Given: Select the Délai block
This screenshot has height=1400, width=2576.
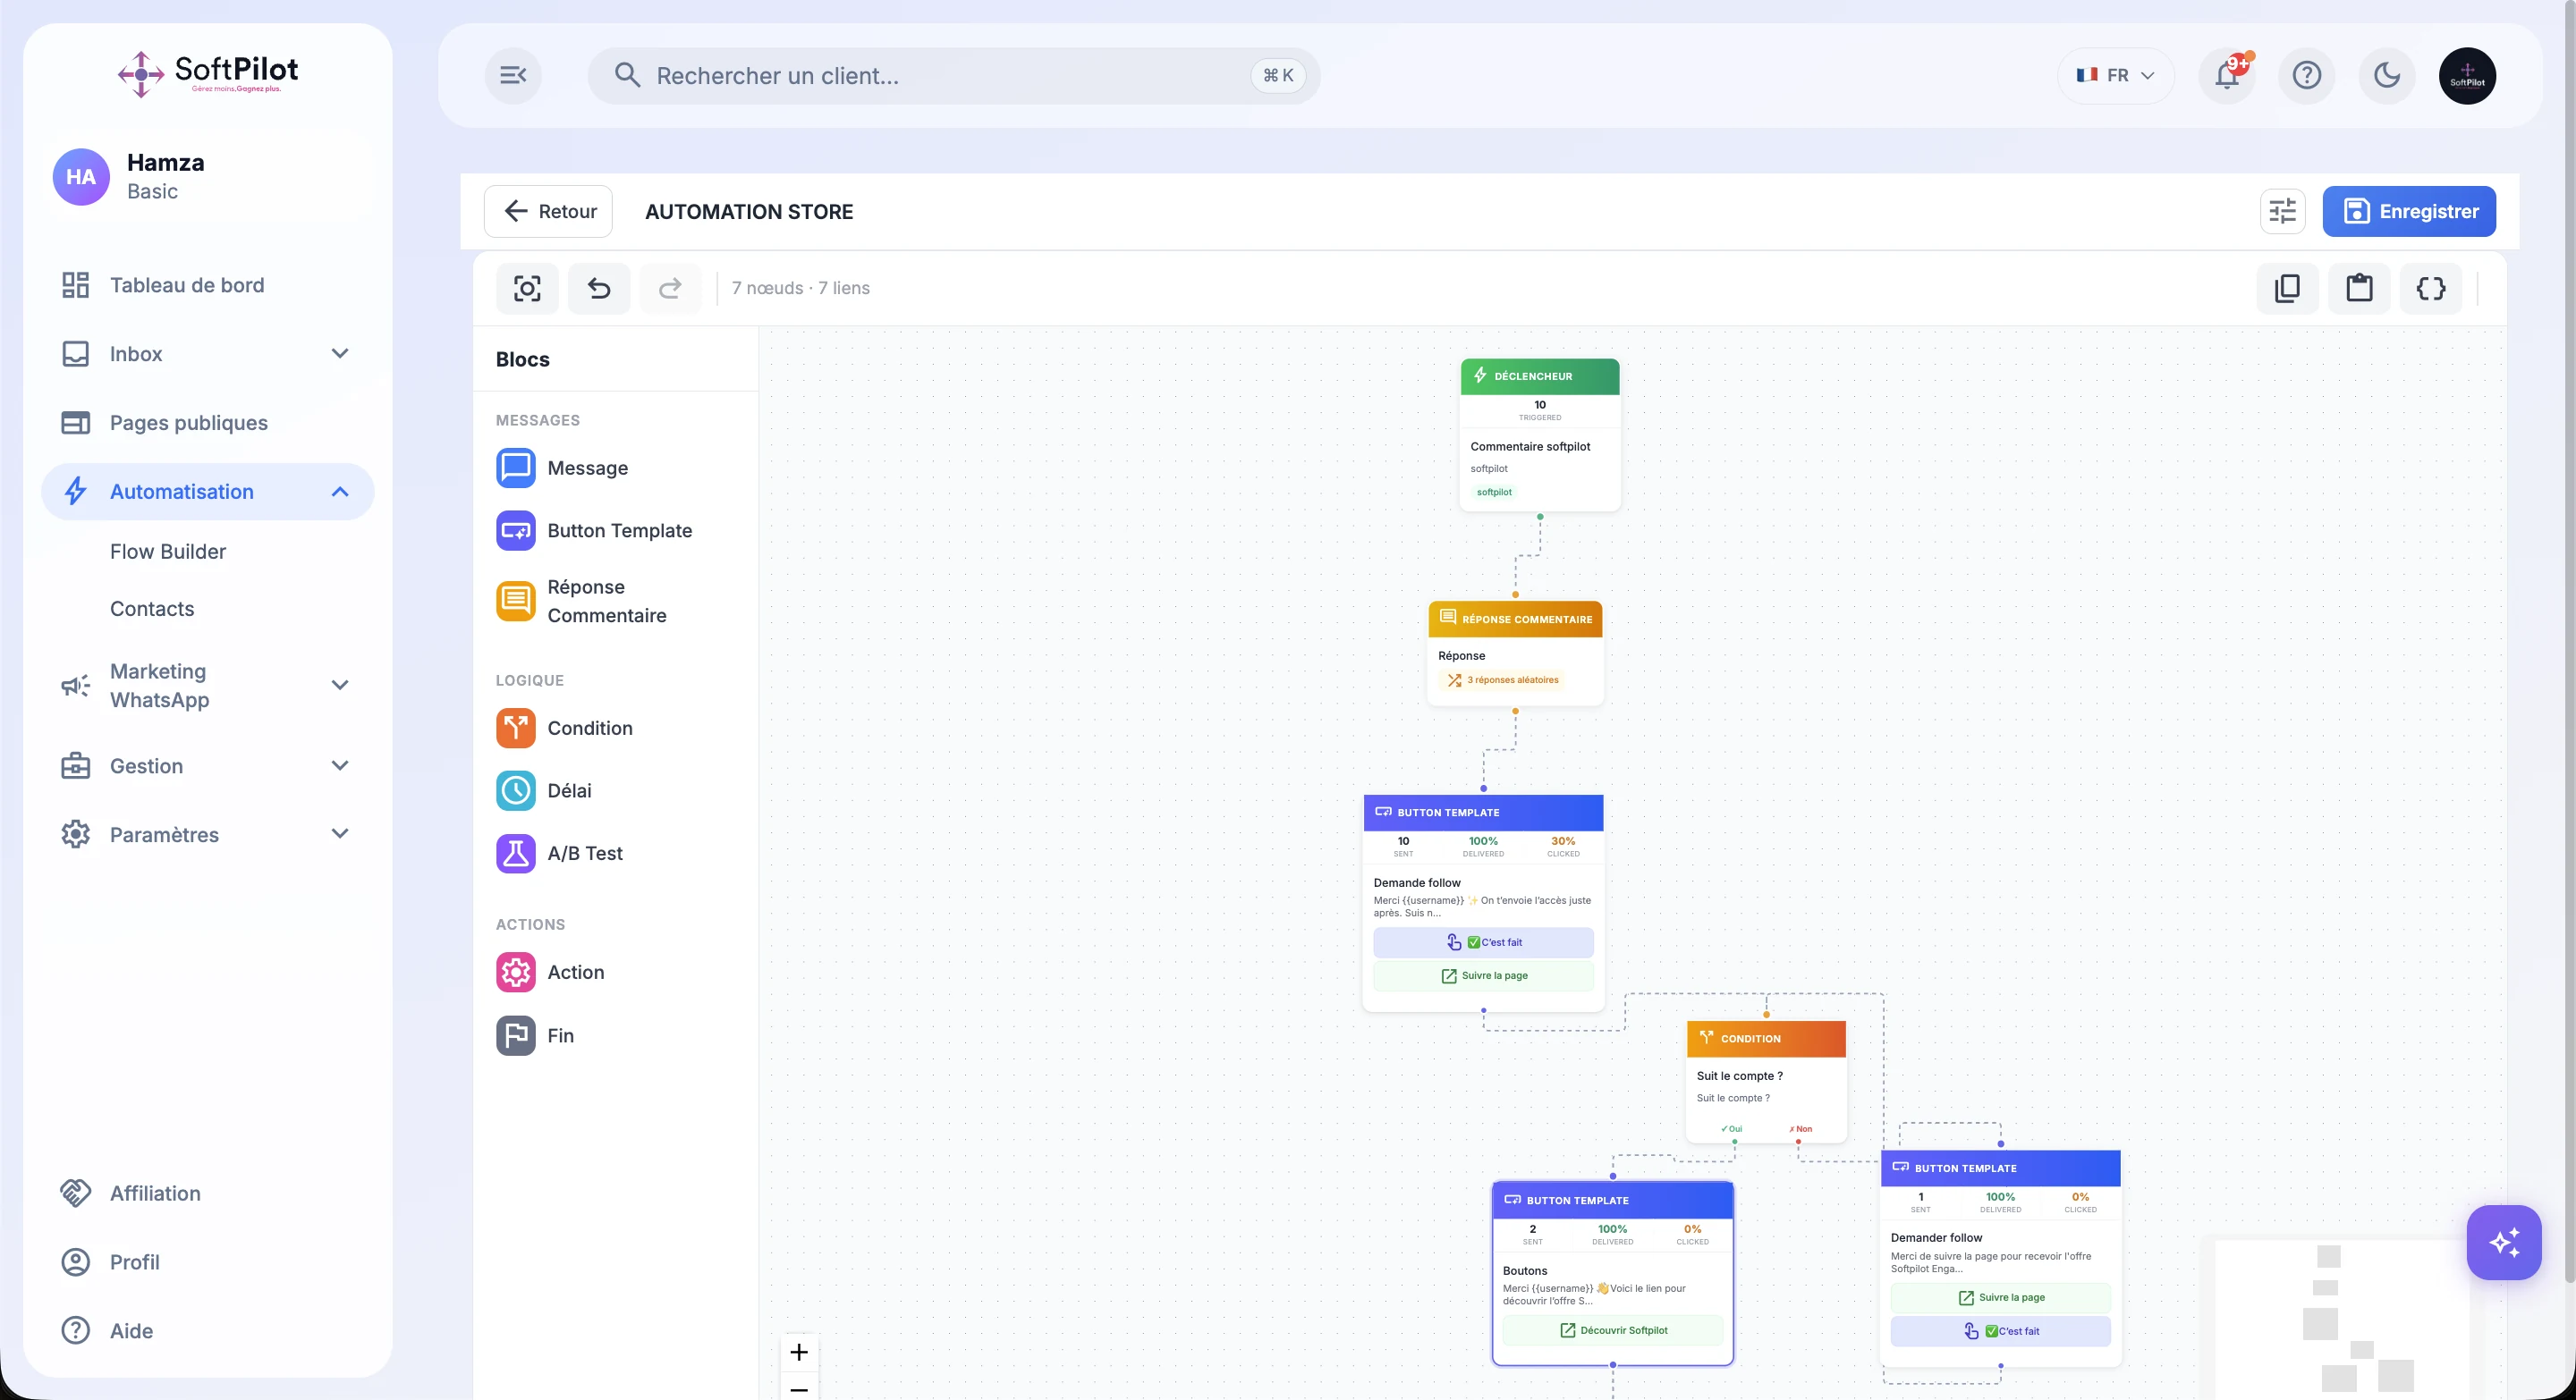Looking at the screenshot, I should pos(615,790).
